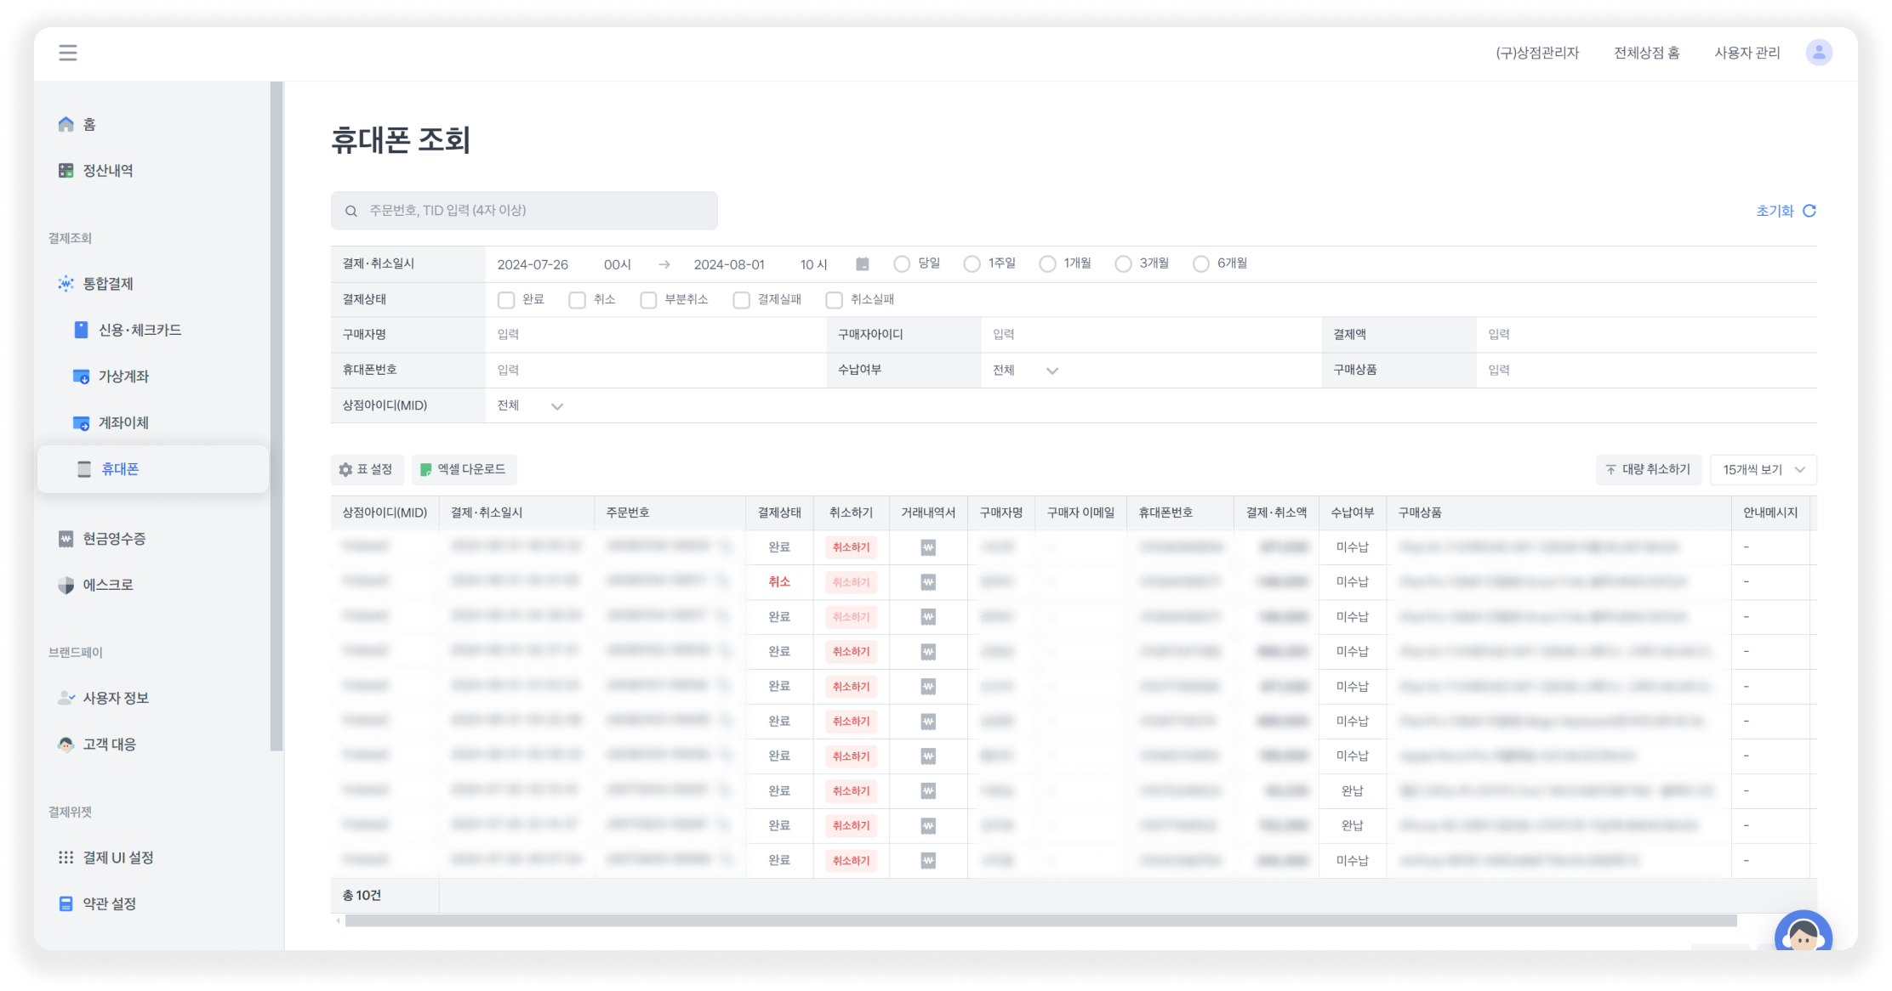Viewport: 1892px width, 991px height.
Task: Check the 부분취소 status checkbox
Action: [648, 300]
